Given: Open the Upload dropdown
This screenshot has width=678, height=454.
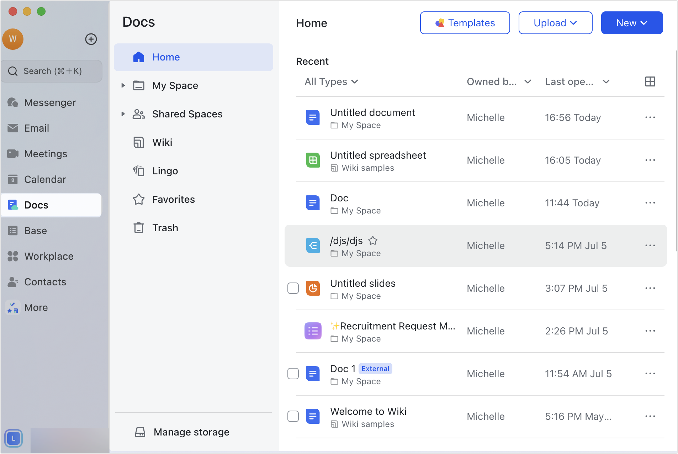Looking at the screenshot, I should 555,23.
